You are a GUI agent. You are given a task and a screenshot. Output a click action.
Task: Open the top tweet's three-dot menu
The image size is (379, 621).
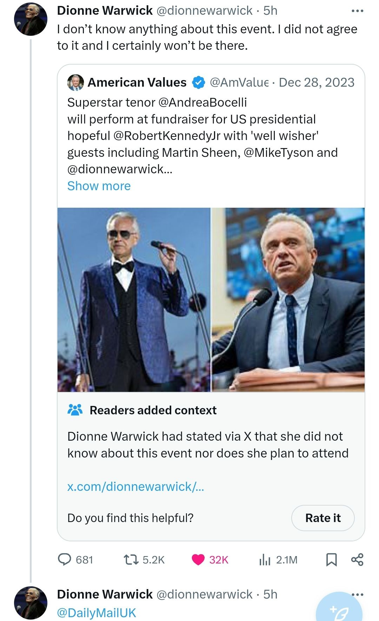click(357, 11)
